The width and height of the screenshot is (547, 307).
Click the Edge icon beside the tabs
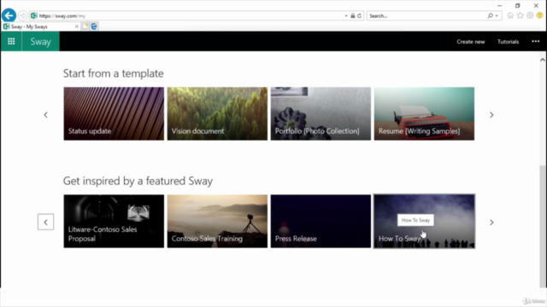pyautogui.click(x=94, y=26)
